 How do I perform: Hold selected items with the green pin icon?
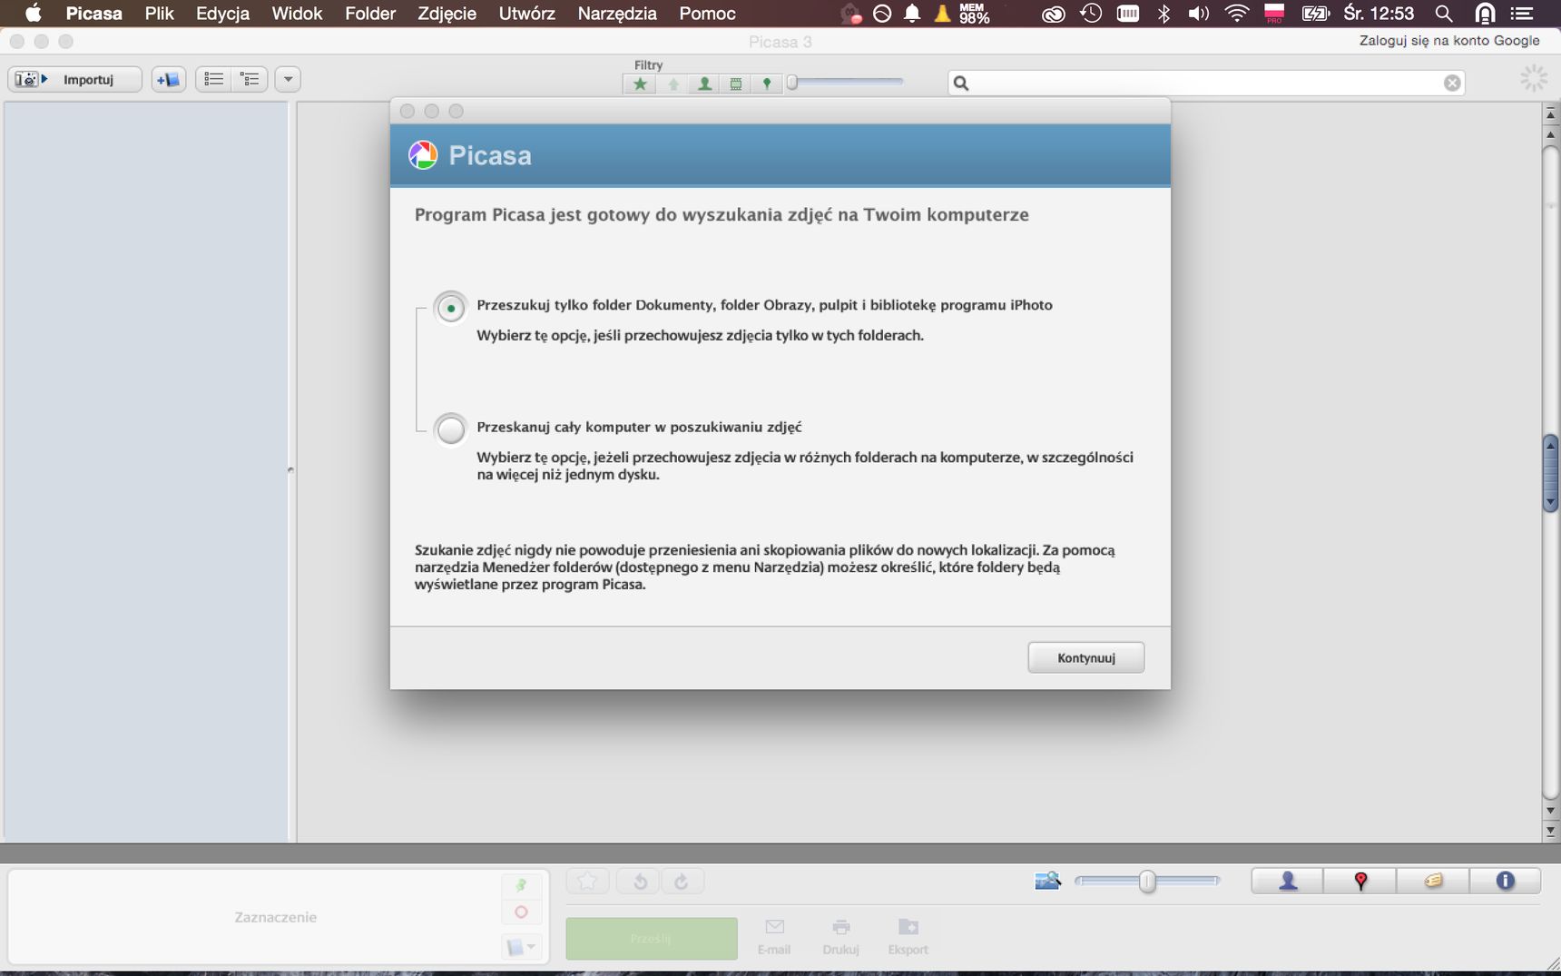pyautogui.click(x=521, y=885)
